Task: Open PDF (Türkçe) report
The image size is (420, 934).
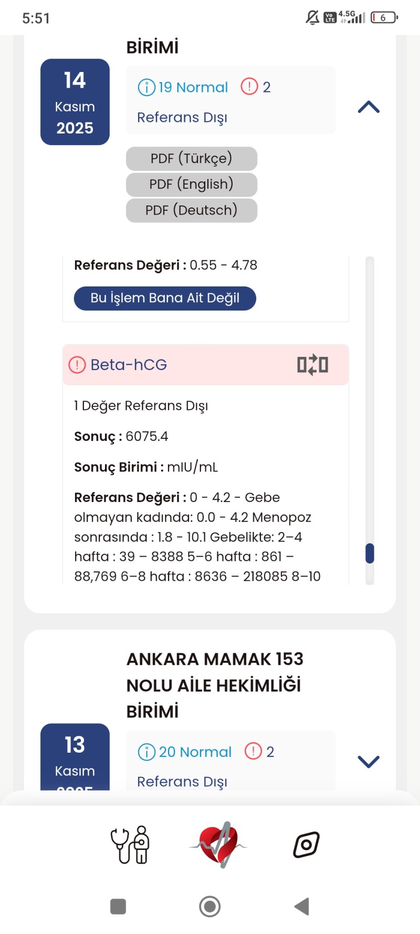Action: [192, 158]
